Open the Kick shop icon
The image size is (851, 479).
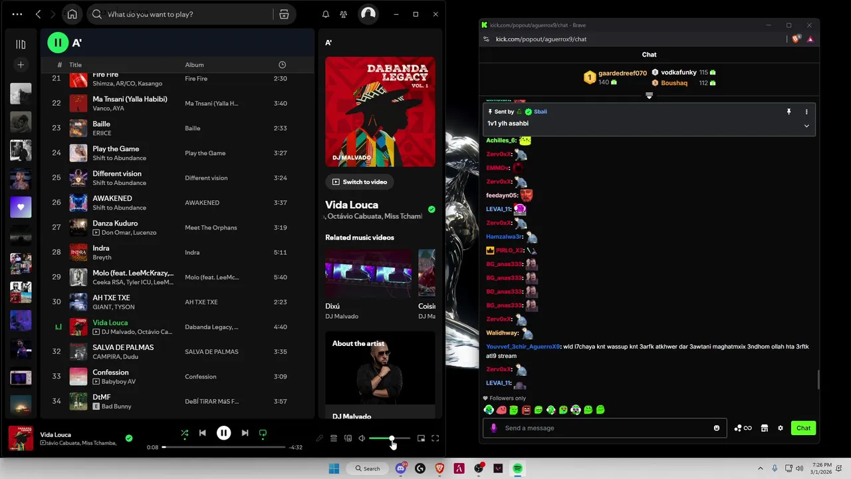(x=765, y=428)
